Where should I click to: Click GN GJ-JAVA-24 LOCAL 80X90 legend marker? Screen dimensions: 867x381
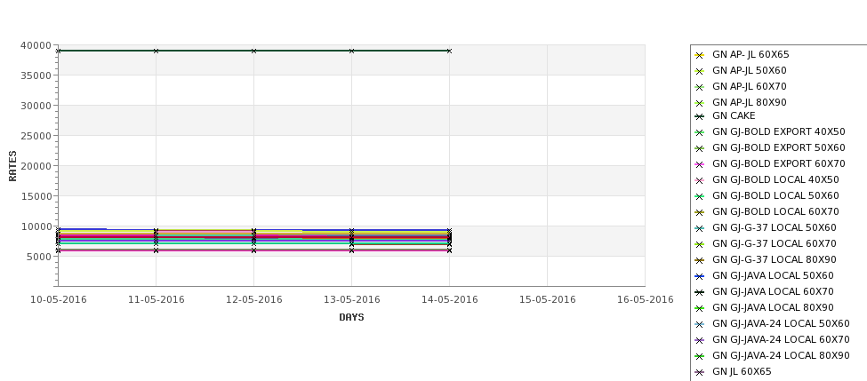(x=699, y=357)
